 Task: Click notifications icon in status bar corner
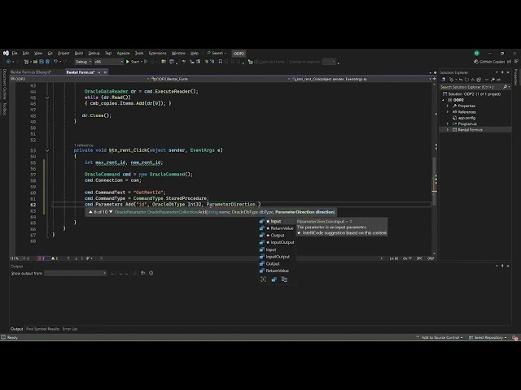pos(515,338)
